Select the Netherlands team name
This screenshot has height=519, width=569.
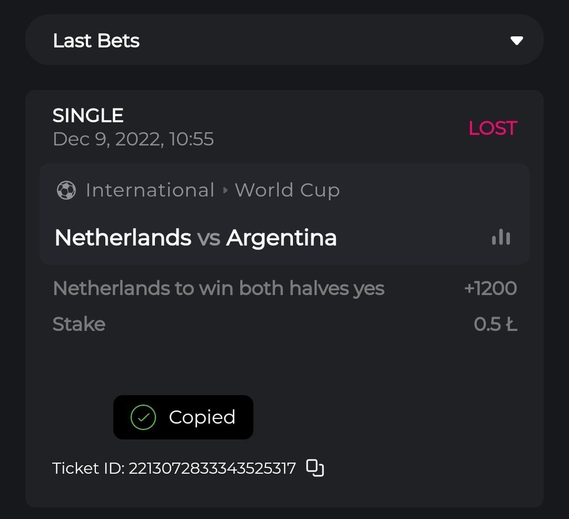point(123,238)
